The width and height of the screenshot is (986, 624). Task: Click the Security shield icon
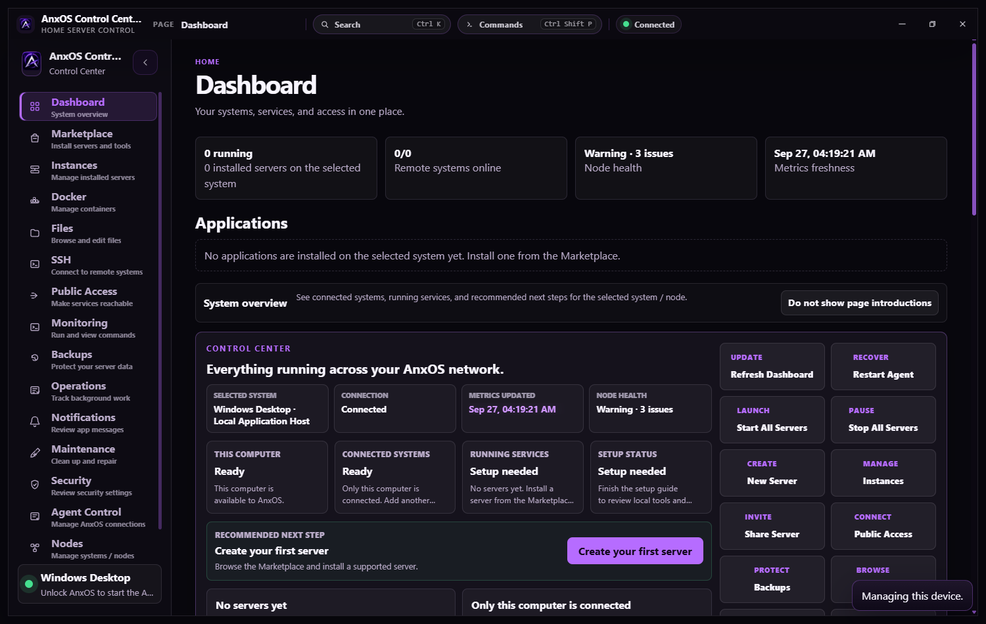pyautogui.click(x=35, y=485)
